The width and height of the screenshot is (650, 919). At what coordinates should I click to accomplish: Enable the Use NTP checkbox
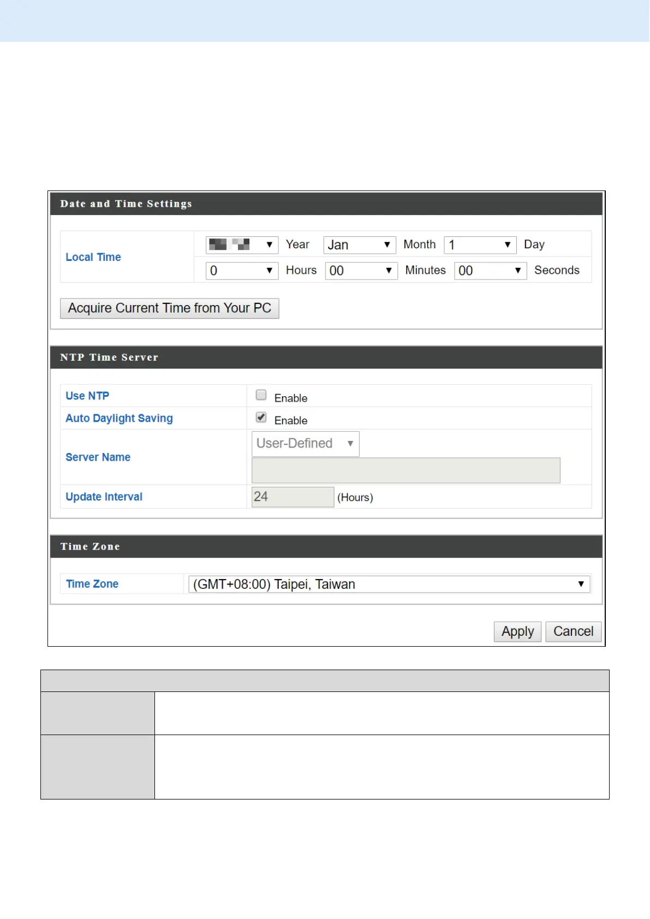pyautogui.click(x=261, y=395)
